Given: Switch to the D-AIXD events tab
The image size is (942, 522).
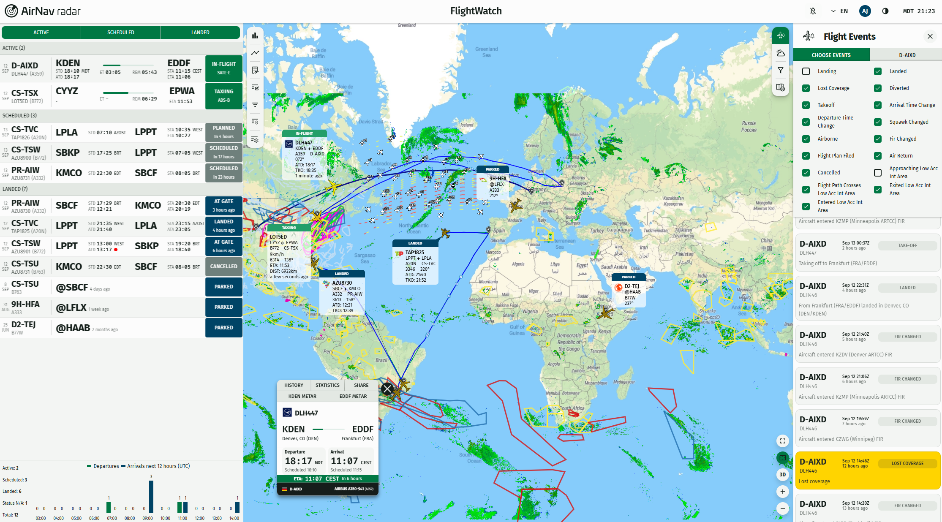Looking at the screenshot, I should [907, 55].
